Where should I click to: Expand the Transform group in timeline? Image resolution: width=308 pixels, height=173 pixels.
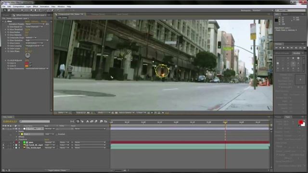[17, 139]
